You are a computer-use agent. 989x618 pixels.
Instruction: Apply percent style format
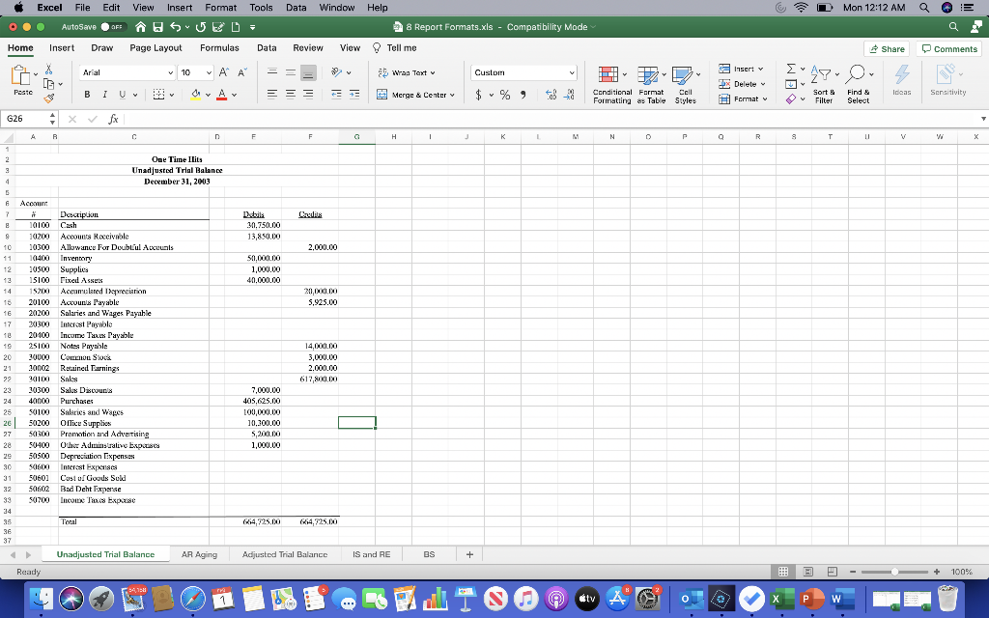coord(504,95)
